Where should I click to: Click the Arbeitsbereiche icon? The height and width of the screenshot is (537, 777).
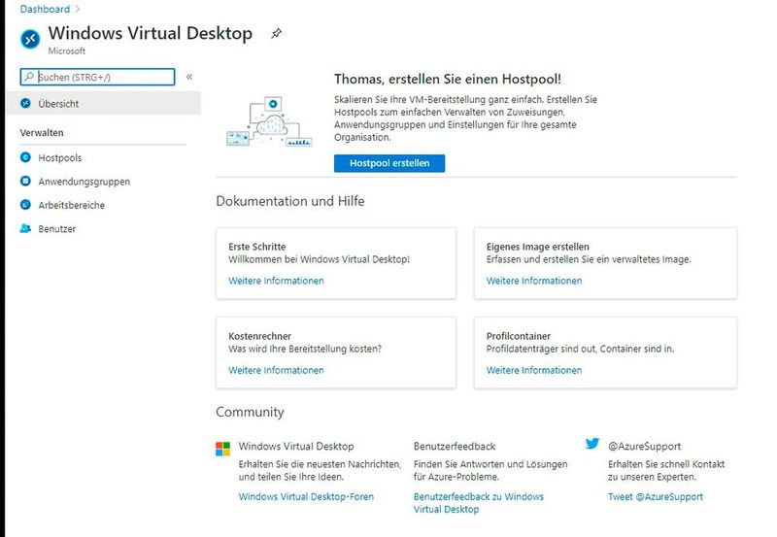point(26,204)
